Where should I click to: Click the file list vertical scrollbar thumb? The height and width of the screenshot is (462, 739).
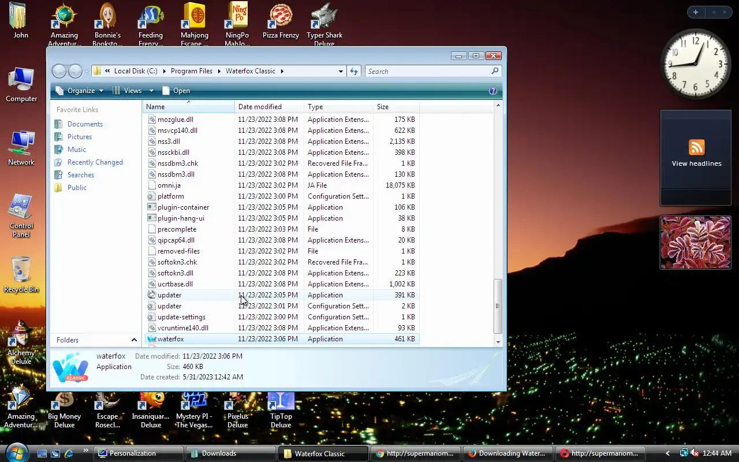tap(498, 306)
